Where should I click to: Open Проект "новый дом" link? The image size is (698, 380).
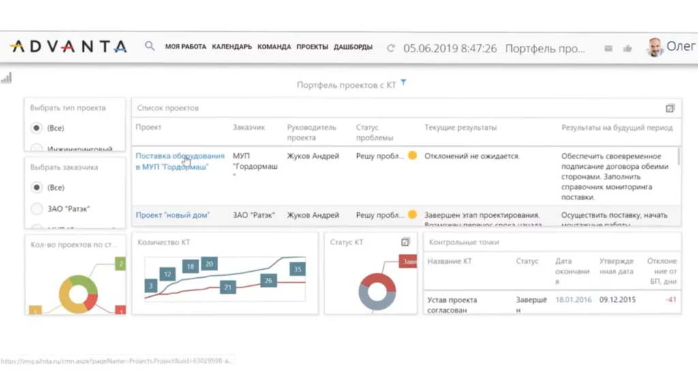coord(172,215)
